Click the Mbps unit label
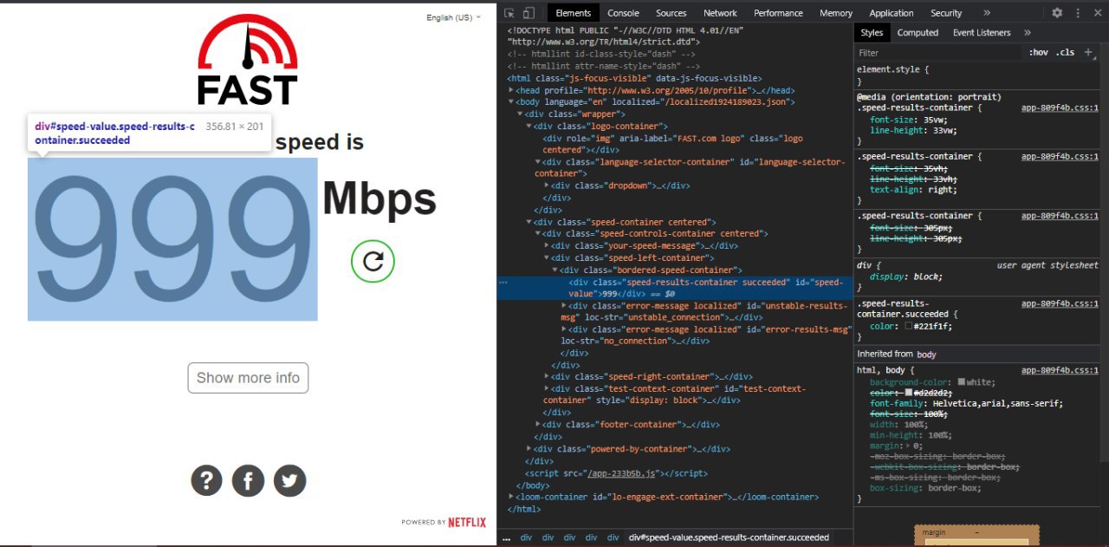The width and height of the screenshot is (1109, 547). (379, 199)
